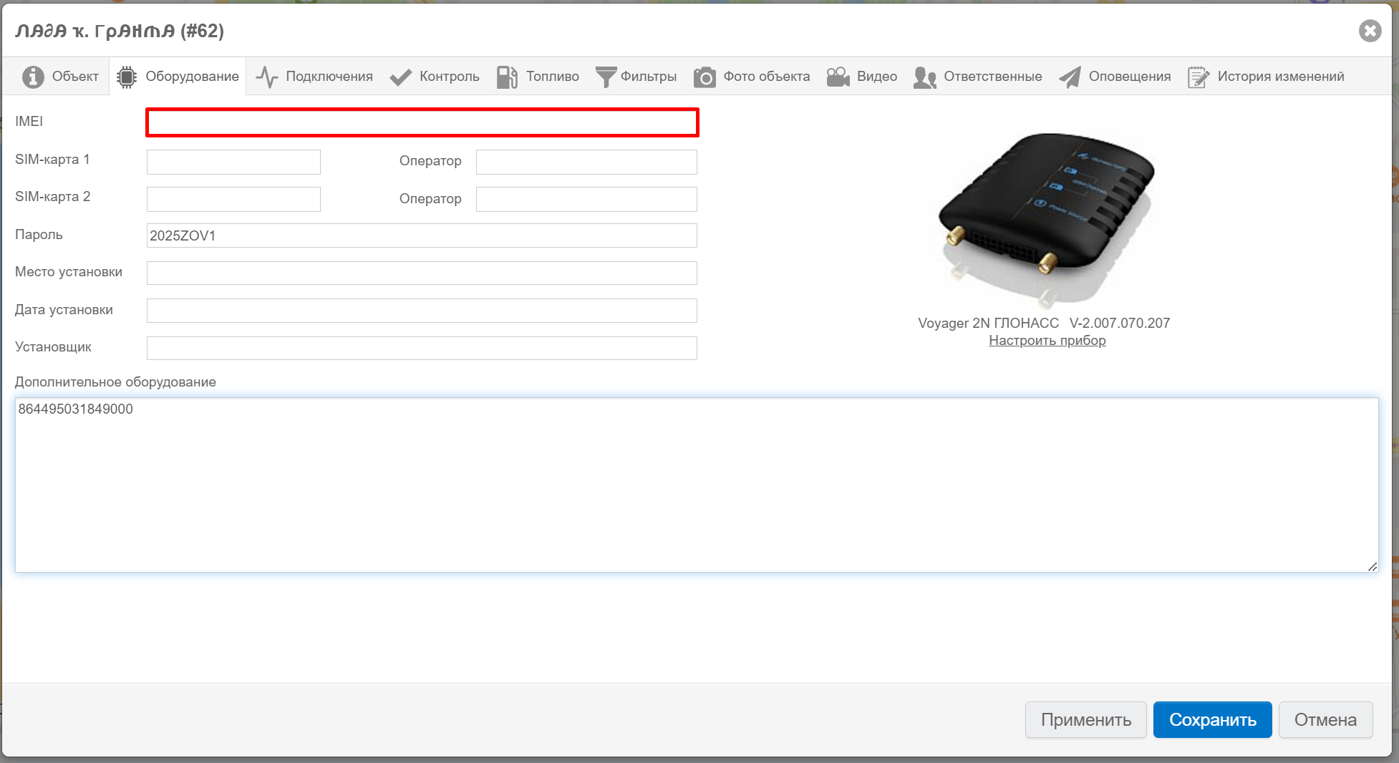Click the Дата установки input field

[x=422, y=311]
